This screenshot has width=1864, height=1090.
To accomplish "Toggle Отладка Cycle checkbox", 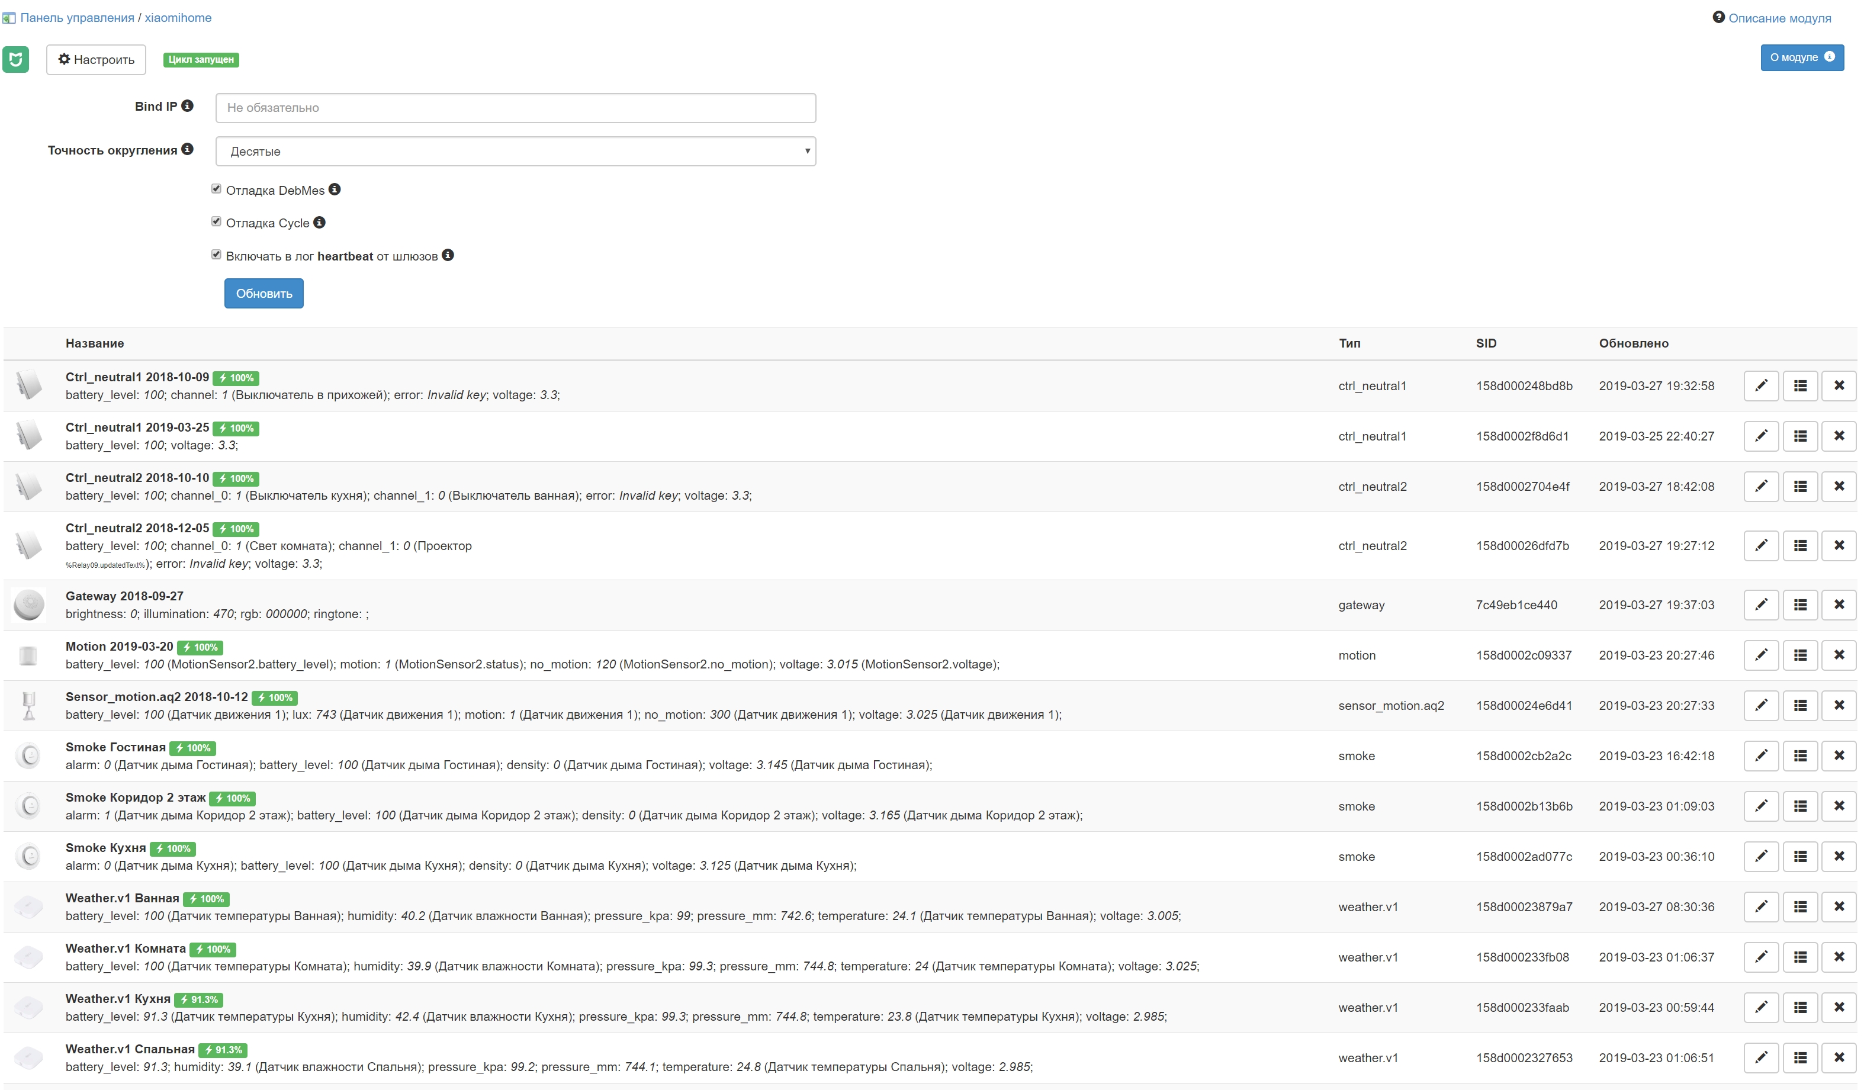I will pos(216,222).
